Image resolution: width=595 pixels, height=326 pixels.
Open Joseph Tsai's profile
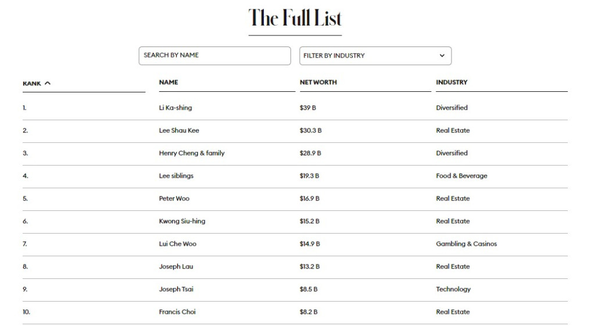point(177,289)
